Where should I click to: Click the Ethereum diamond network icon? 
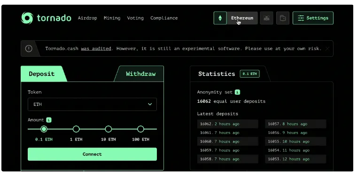point(220,18)
